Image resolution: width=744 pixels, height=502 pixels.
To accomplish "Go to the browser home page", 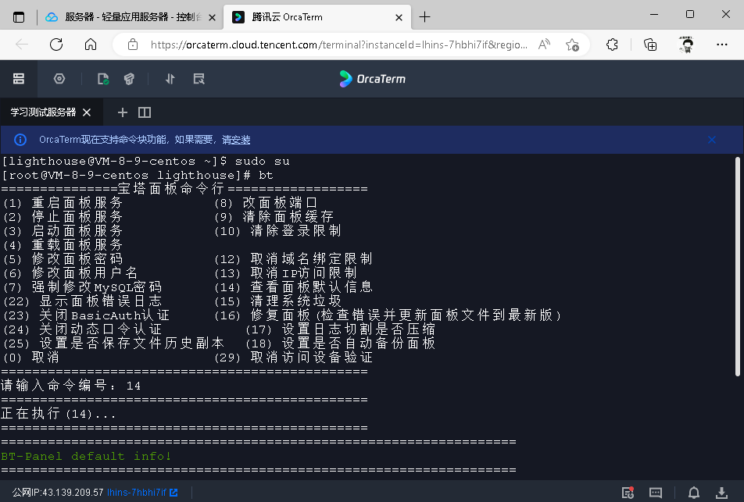I will (90, 45).
